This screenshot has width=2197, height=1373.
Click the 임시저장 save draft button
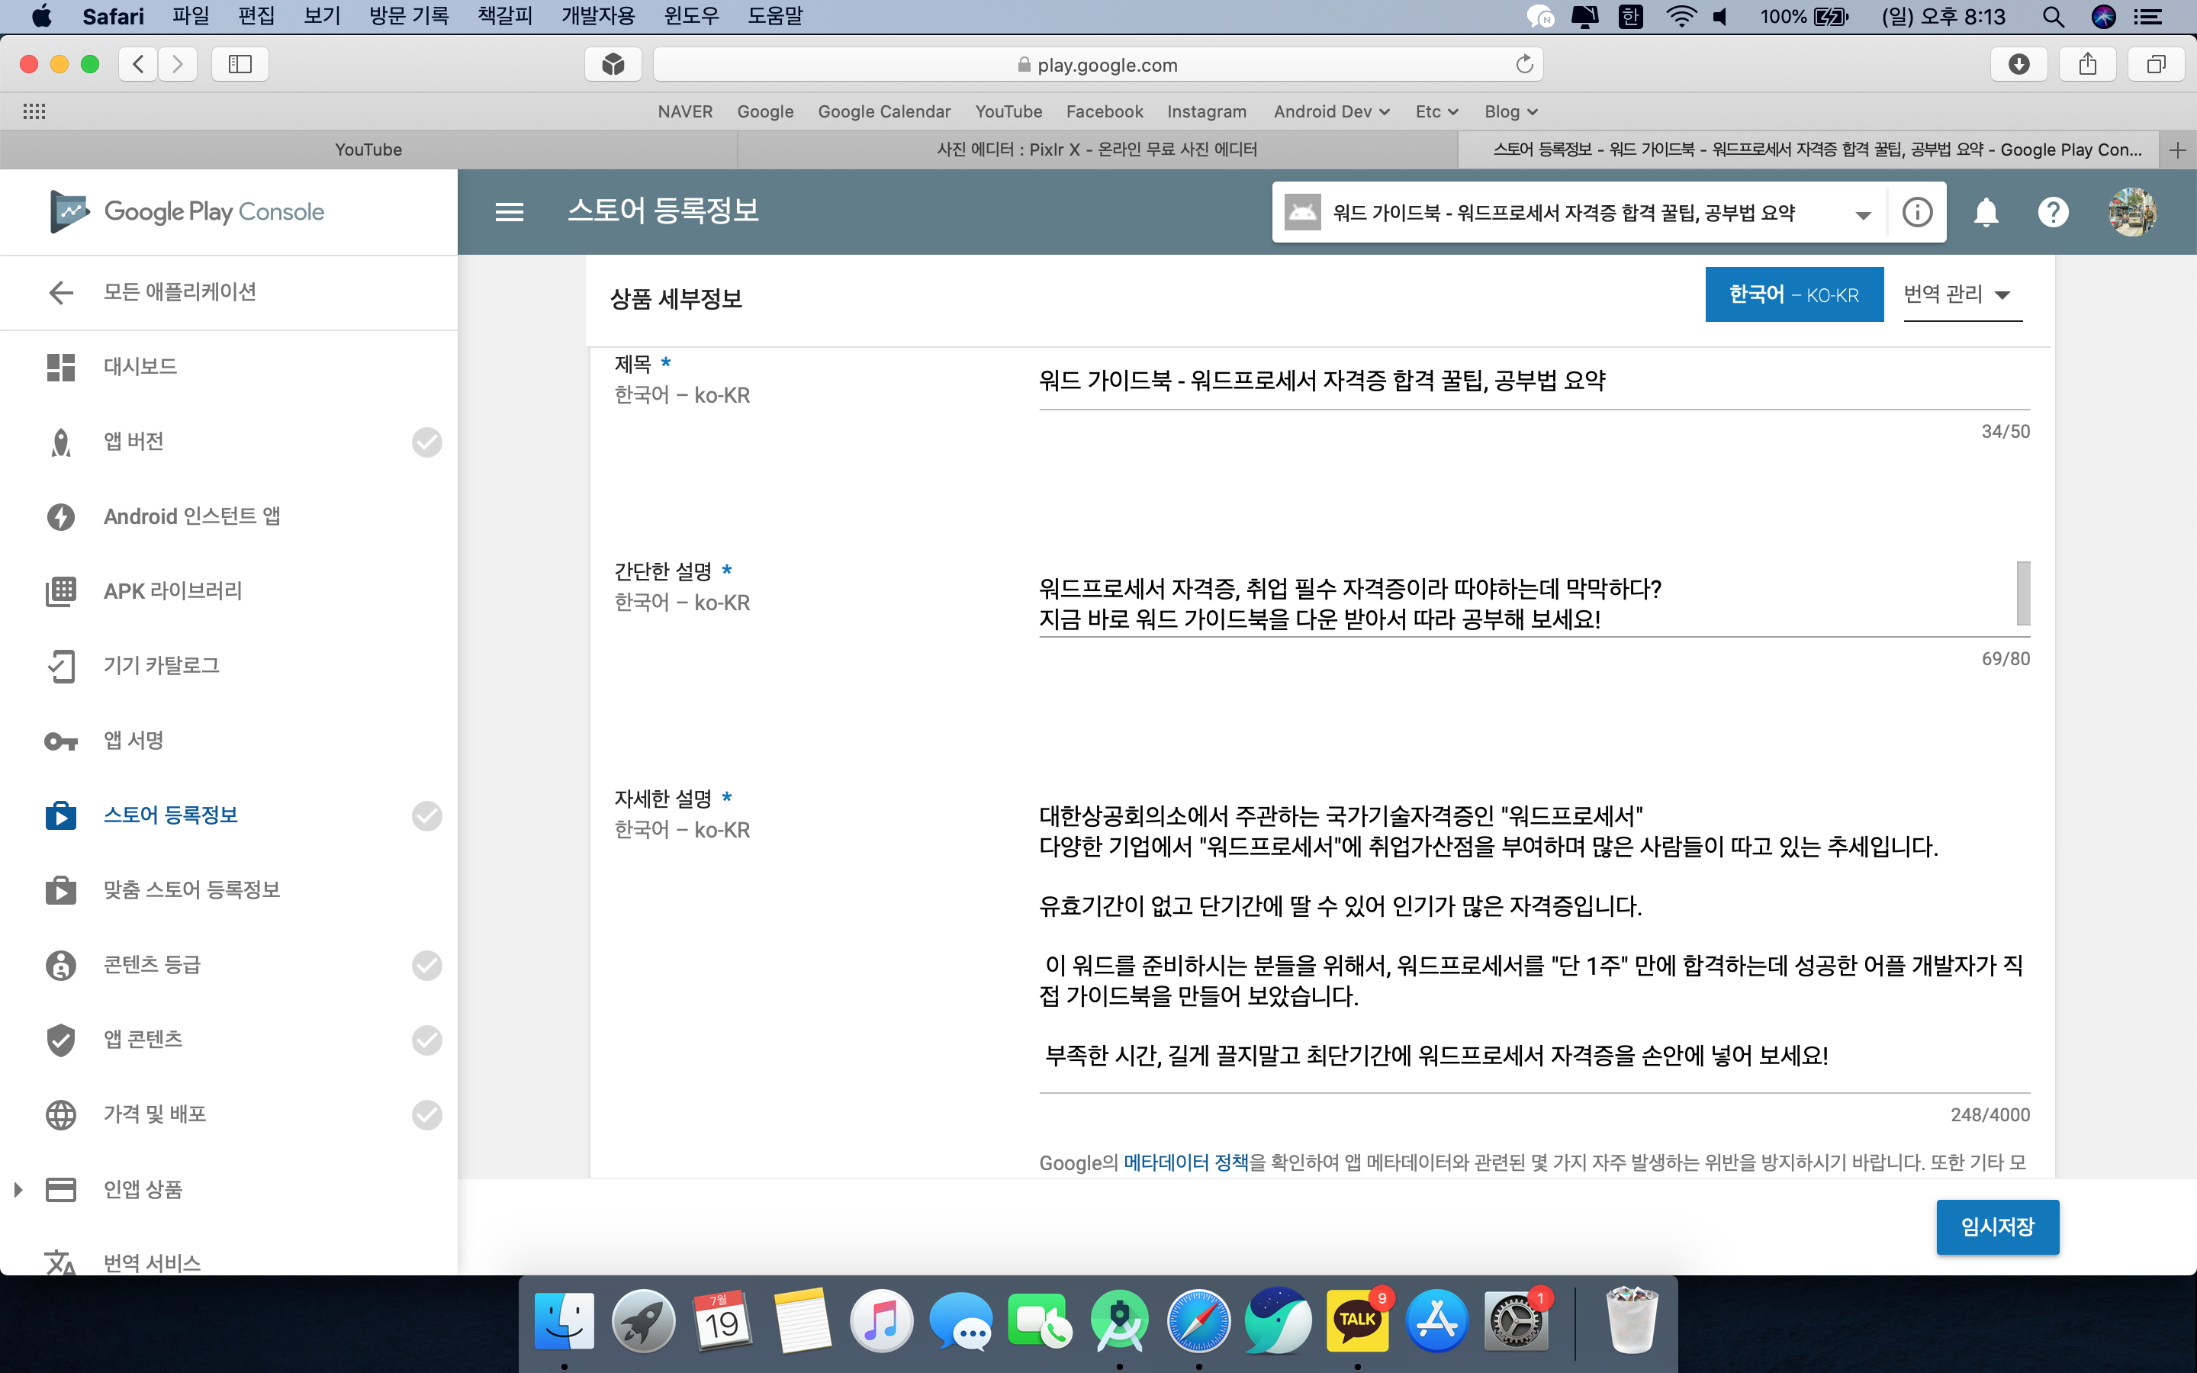pos(1996,1227)
